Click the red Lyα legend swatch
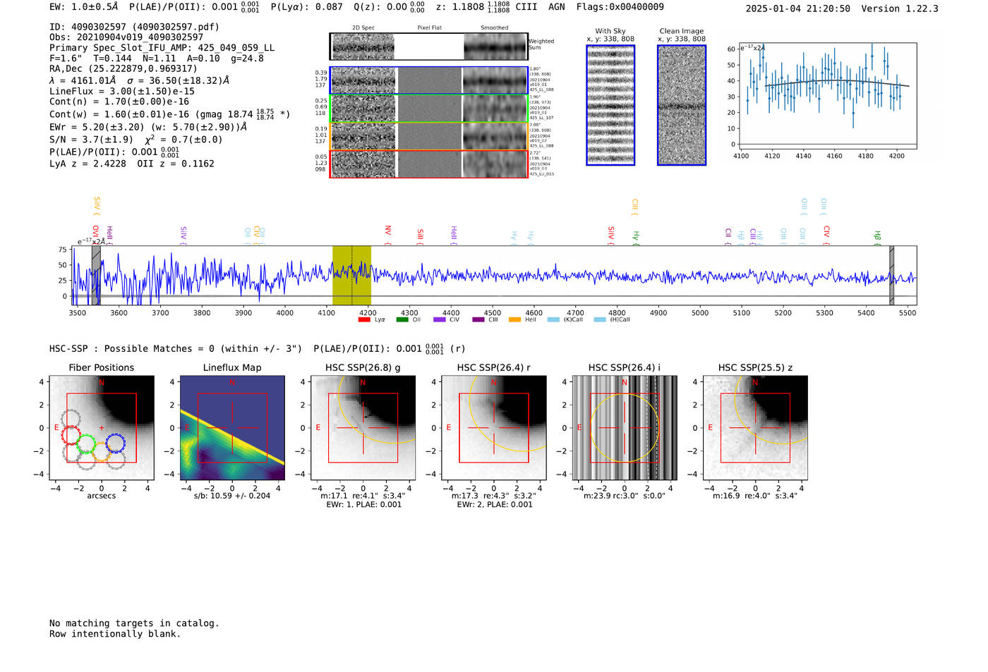Image resolution: width=988 pixels, height=672 pixels. (364, 319)
